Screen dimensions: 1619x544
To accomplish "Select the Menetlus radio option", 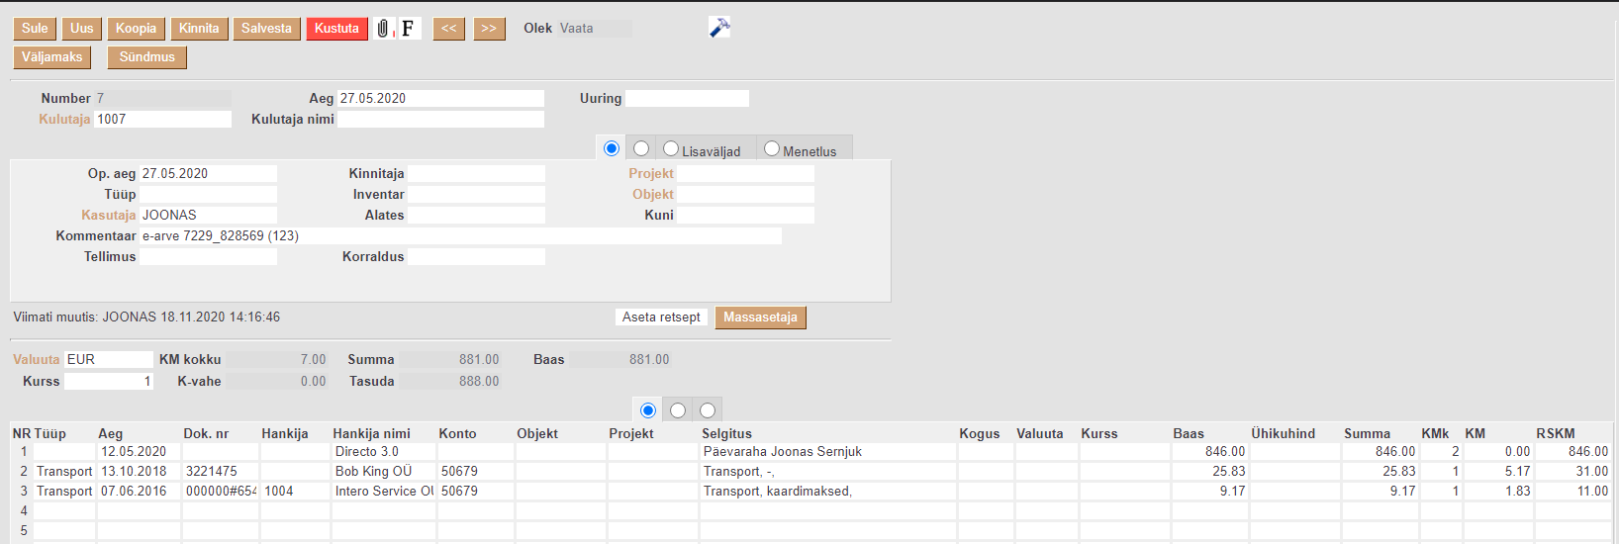I will [x=772, y=148].
